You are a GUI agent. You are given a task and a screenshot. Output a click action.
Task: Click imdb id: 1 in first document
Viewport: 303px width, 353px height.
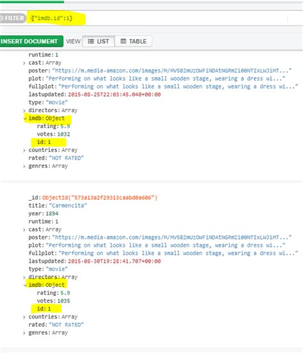pyautogui.click(x=44, y=142)
